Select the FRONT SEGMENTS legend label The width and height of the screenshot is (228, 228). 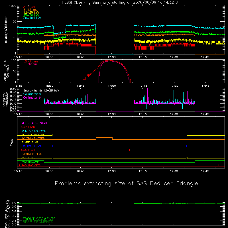39,219
